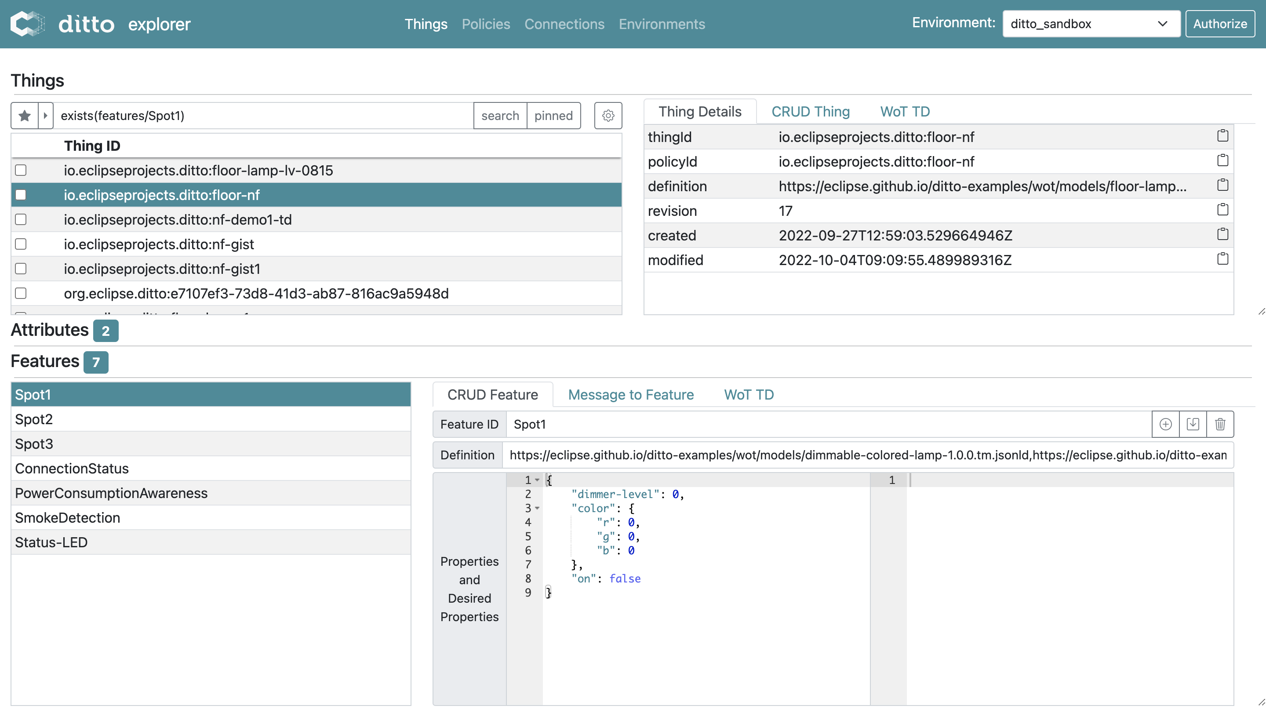Image resolution: width=1266 pixels, height=713 pixels.
Task: Copy the policyId value to clipboard
Action: point(1222,160)
